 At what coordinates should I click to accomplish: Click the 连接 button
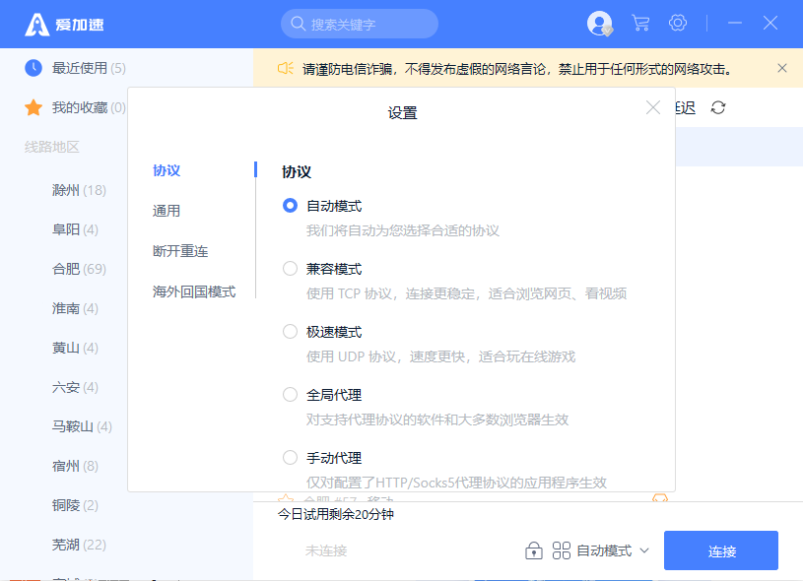pyautogui.click(x=720, y=550)
